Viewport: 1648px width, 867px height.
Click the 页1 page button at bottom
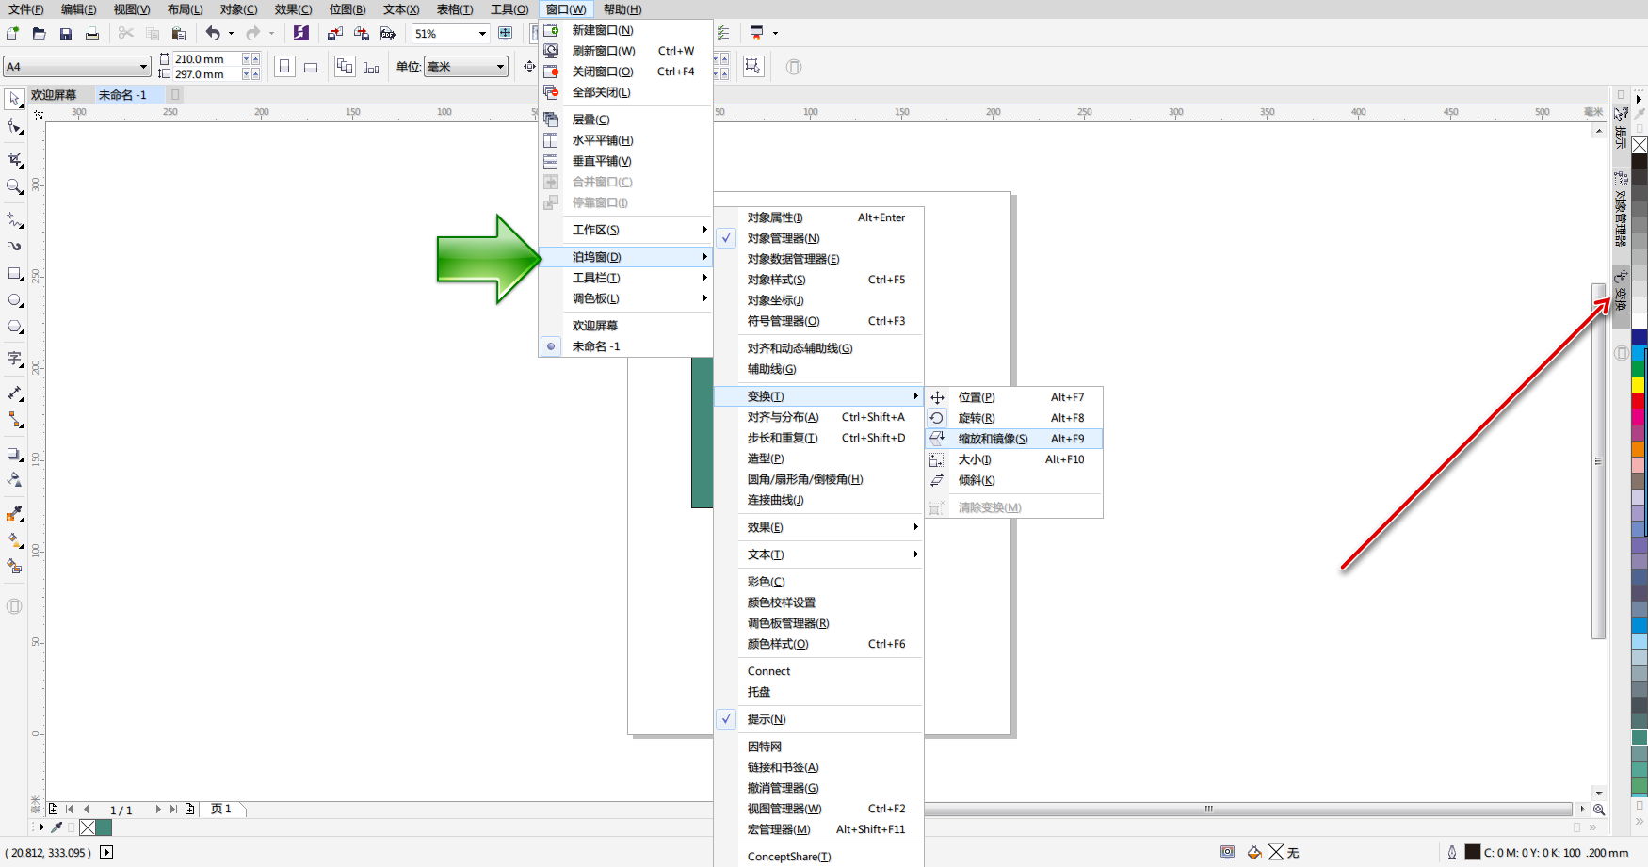[221, 809]
